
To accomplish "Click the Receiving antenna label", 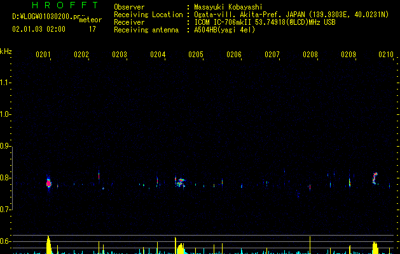I will [x=146, y=30].
